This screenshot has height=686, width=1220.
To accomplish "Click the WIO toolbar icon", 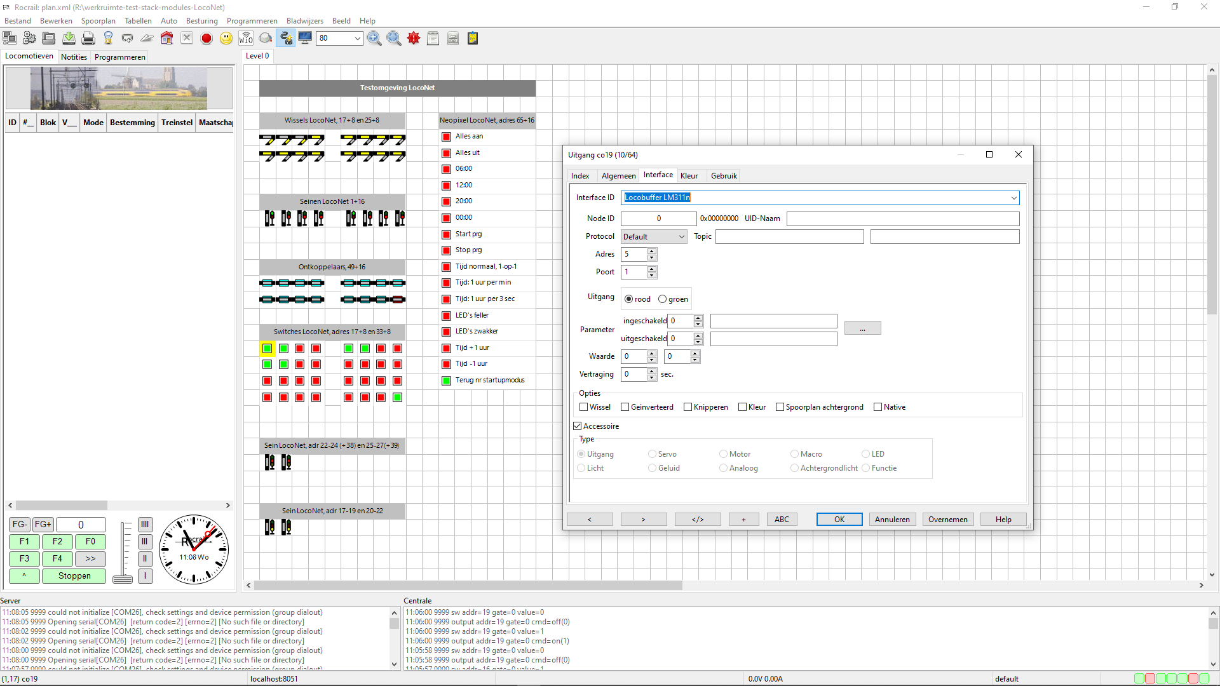I will pyautogui.click(x=246, y=39).
